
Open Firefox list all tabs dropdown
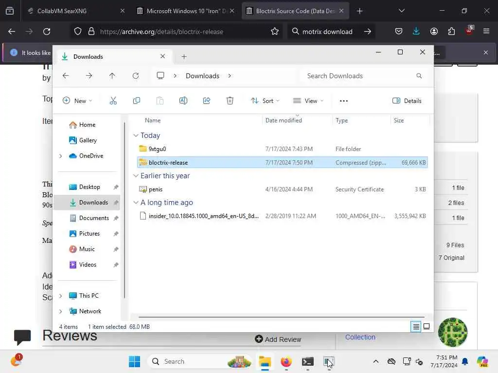point(401,11)
